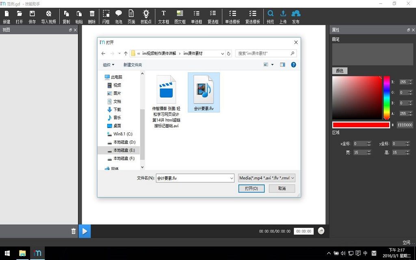Expand the 文件名 filename combo box arrow
Screen dimensions: 416x260
(x=232, y=178)
